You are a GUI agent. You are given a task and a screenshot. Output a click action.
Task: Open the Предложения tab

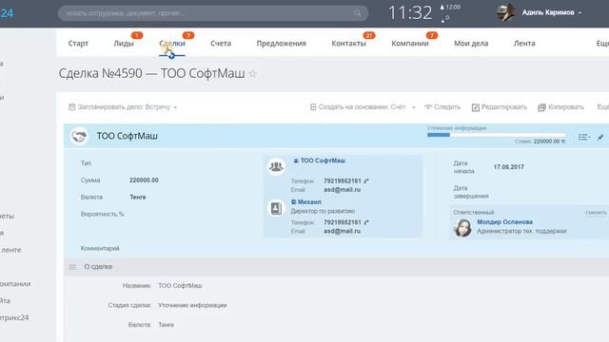(282, 44)
